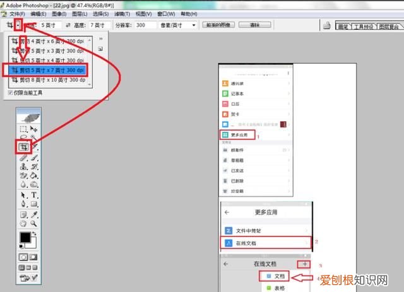
Task: Switch to Quick Mask mode
Action: tap(33, 257)
